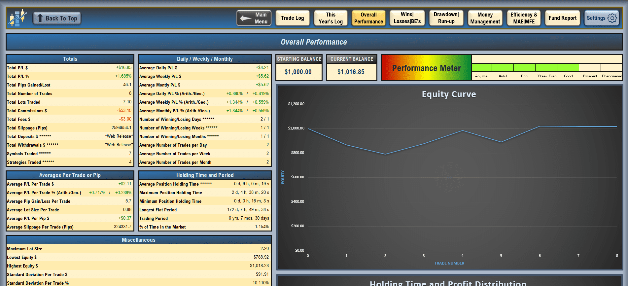628x286 pixels.
Task: View the Efficiency & MAE|MFE section
Action: pos(524,18)
